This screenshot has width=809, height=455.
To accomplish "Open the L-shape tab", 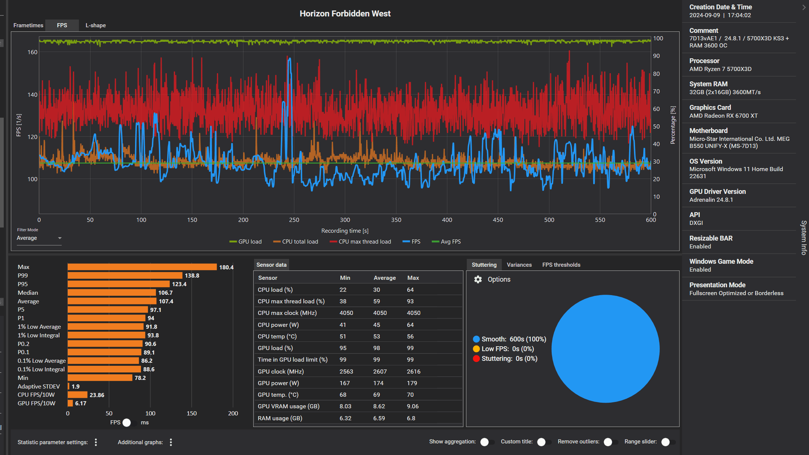I will pyautogui.click(x=95, y=25).
